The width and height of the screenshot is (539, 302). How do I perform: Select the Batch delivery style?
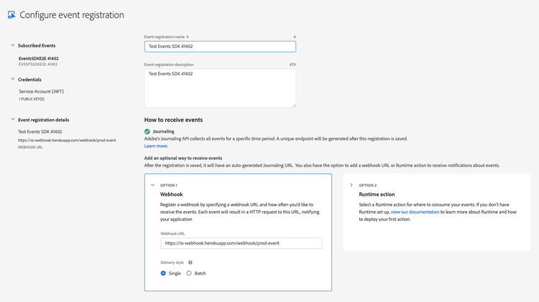pyautogui.click(x=189, y=273)
